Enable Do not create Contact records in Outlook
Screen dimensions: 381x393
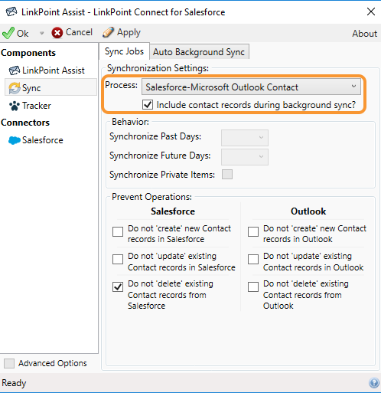[253, 231]
